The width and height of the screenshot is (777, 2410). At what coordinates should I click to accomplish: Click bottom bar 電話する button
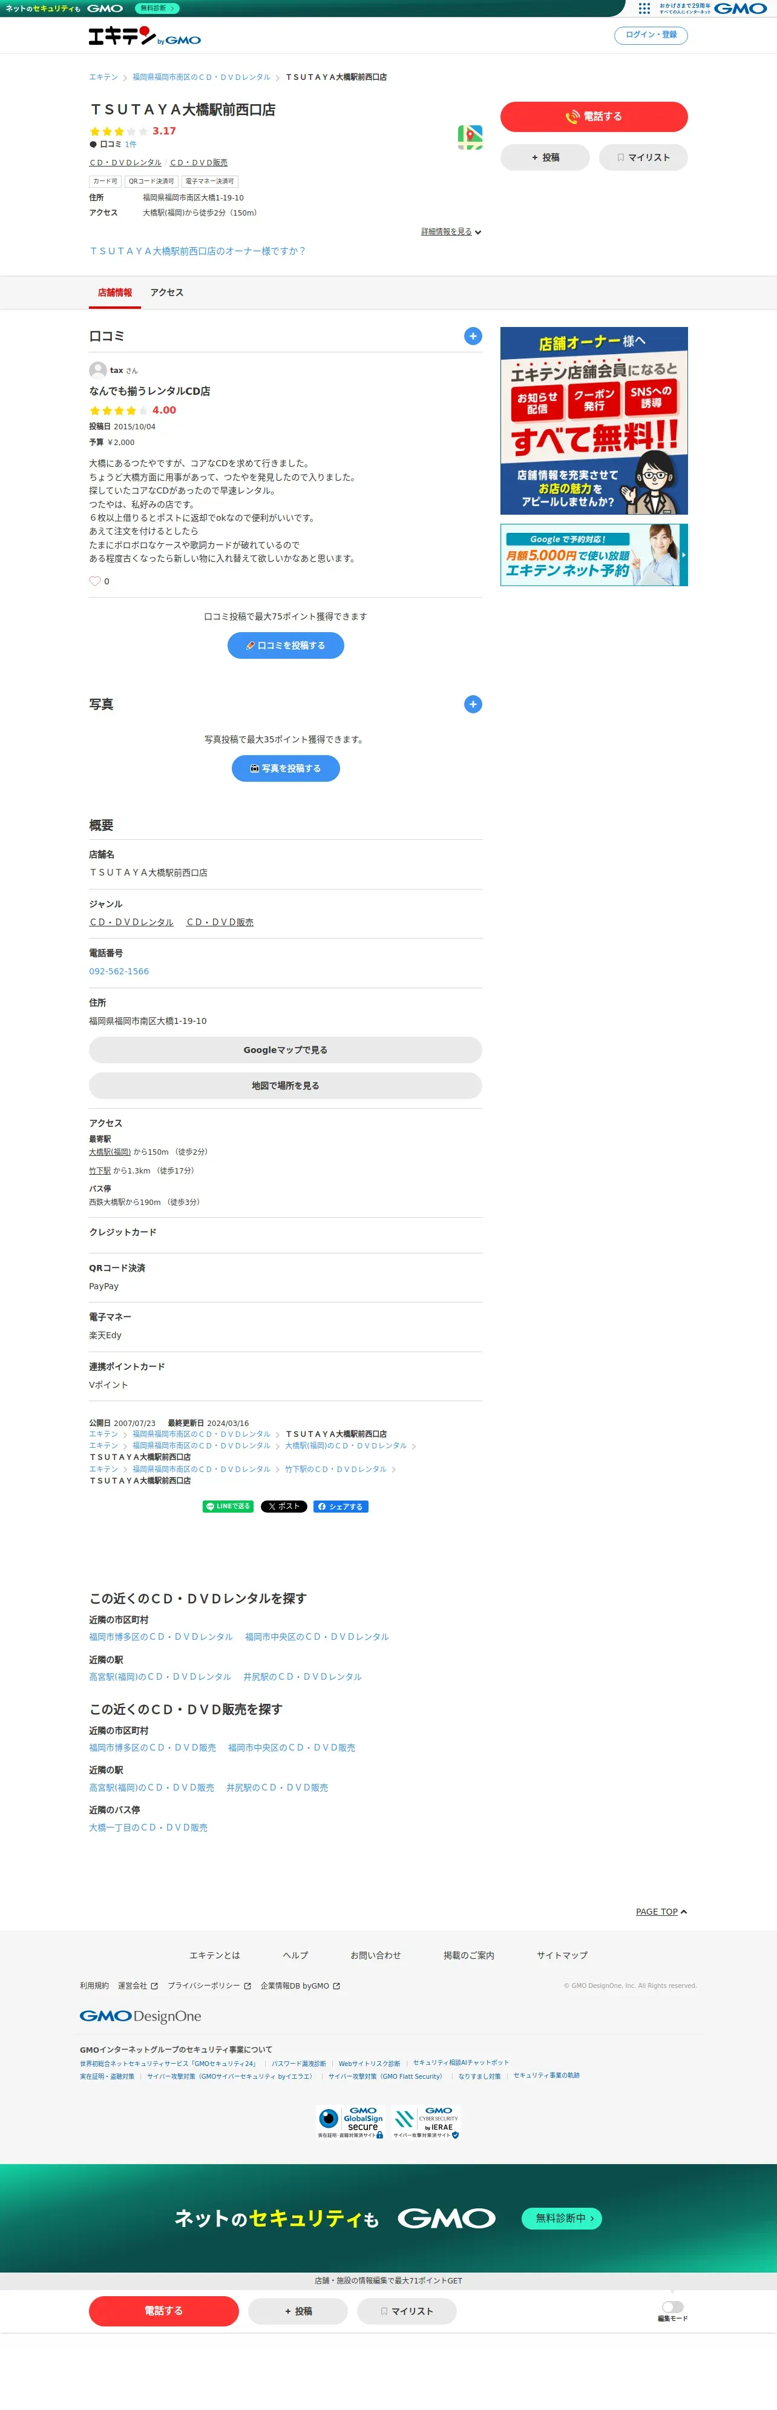coord(163,2311)
